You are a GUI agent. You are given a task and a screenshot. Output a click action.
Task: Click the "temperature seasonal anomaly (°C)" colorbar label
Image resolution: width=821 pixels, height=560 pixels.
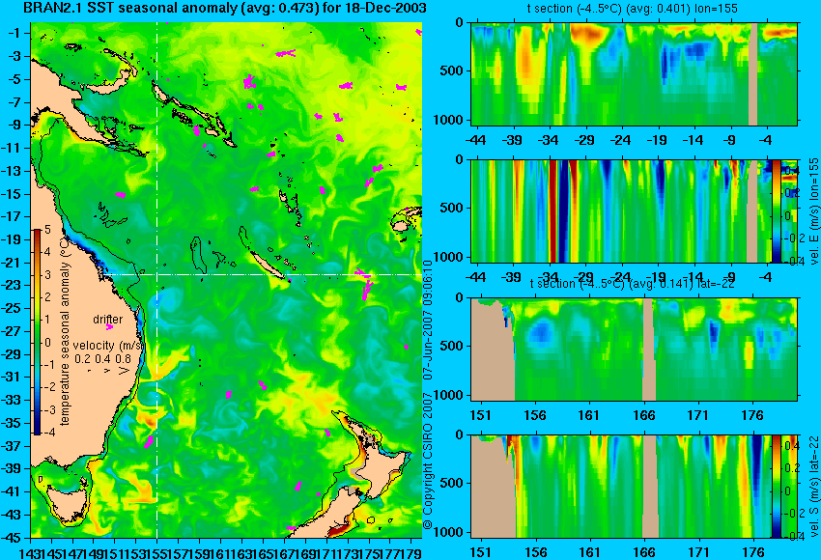[x=65, y=331]
